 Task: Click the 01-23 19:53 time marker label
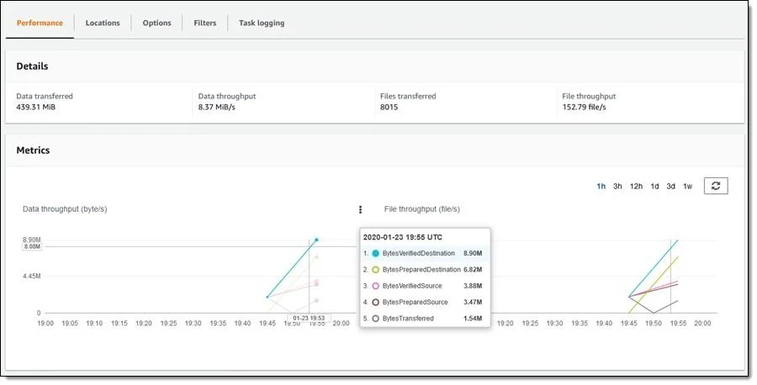[309, 319]
